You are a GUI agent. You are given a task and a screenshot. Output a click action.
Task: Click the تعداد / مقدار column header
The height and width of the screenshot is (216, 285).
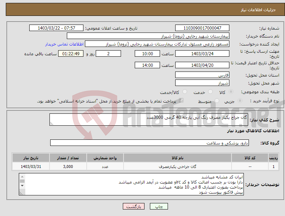[x=68, y=158]
